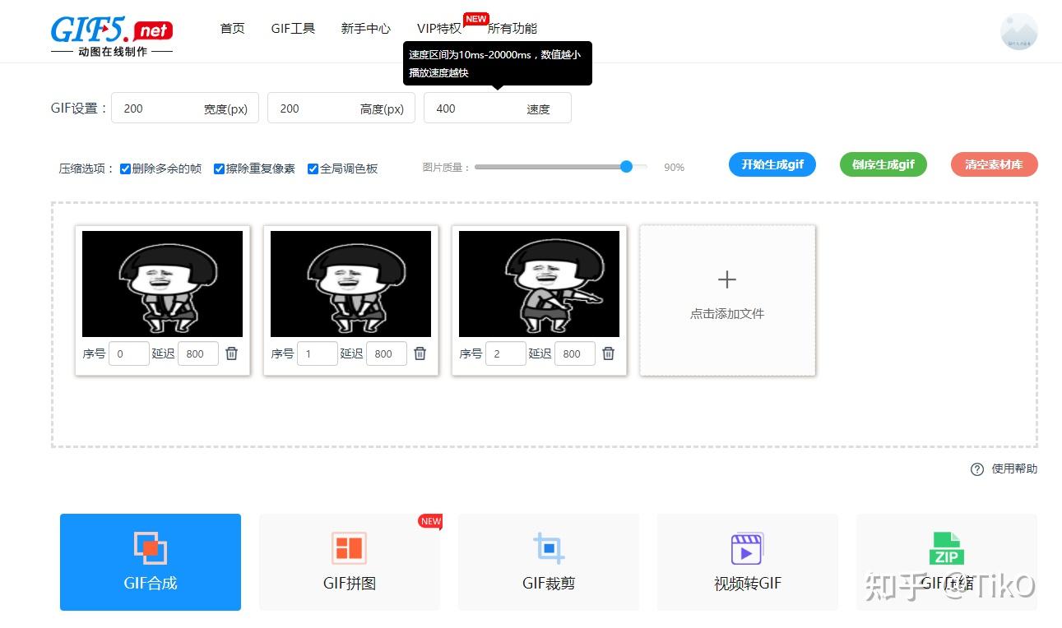Open 所有功能 menu item

(512, 29)
